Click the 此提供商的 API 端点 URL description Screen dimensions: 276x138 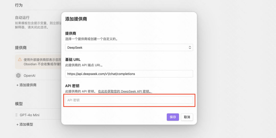84,65
